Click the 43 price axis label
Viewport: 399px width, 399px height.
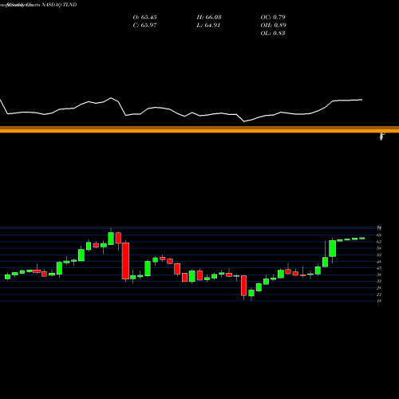(x=379, y=268)
